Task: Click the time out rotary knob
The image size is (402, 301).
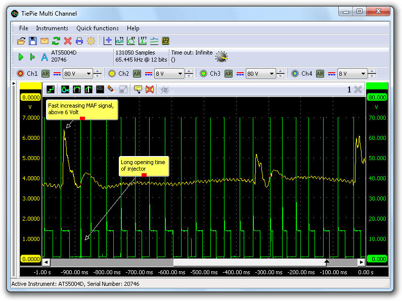Action: pos(221,57)
